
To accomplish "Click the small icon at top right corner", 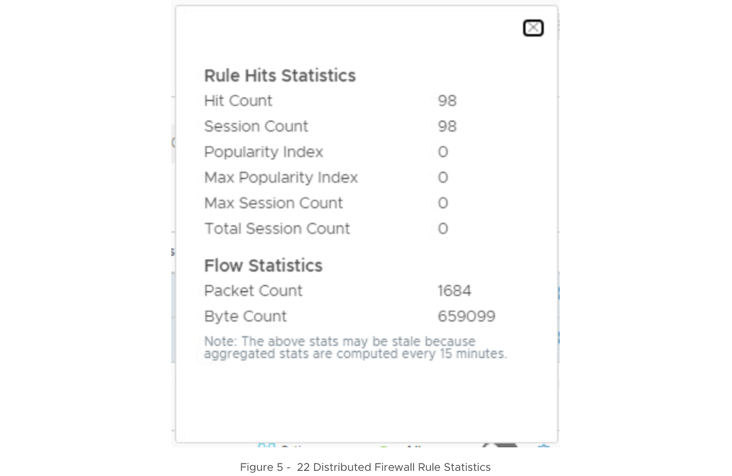I will tap(558, 25).
